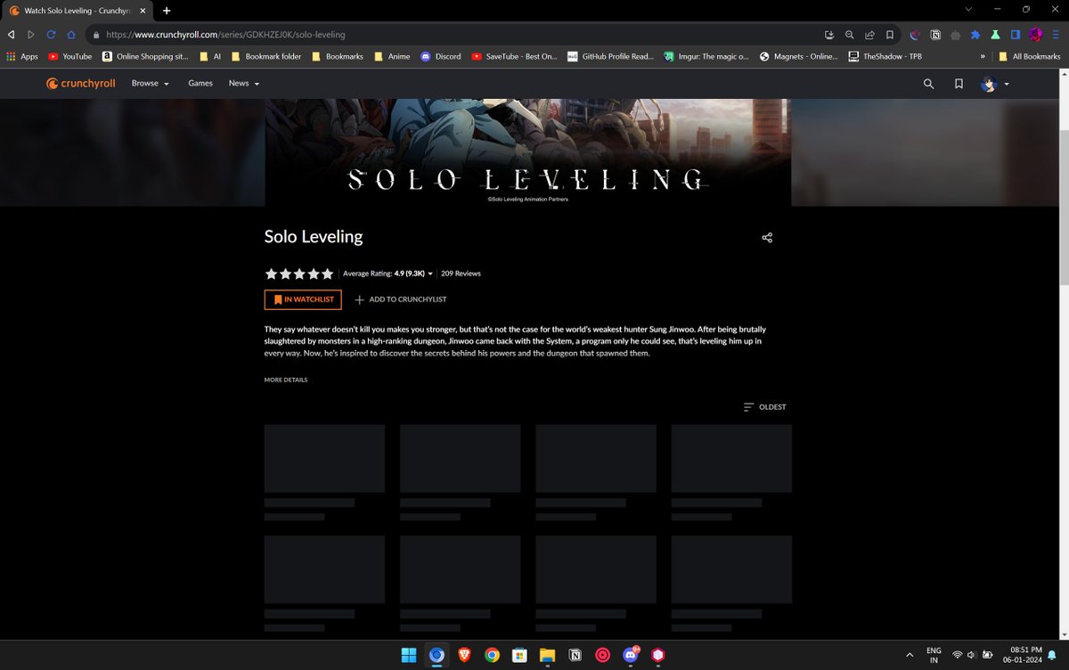
Task: Open the Online Shopping Amazon bookmark
Action: click(x=145, y=56)
